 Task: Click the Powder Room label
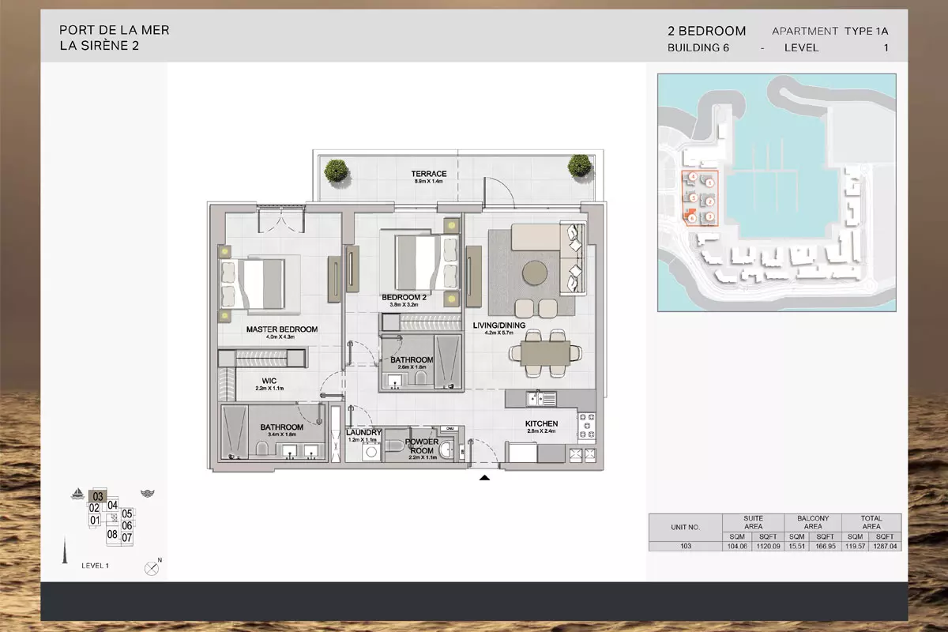point(422,446)
